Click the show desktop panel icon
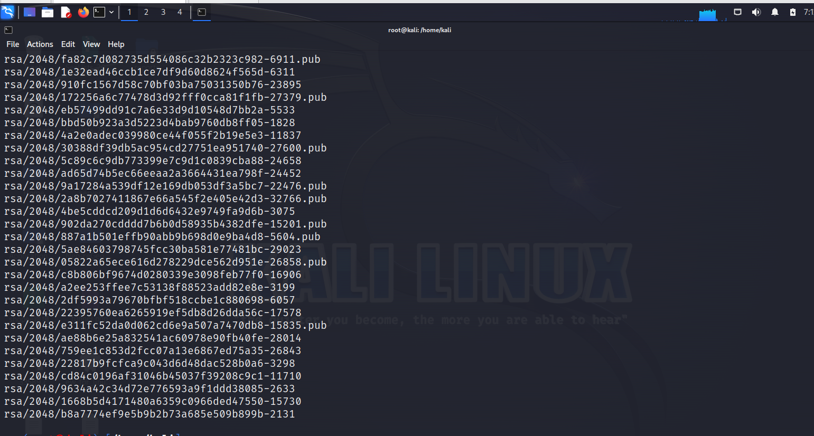The image size is (814, 436). 30,12
